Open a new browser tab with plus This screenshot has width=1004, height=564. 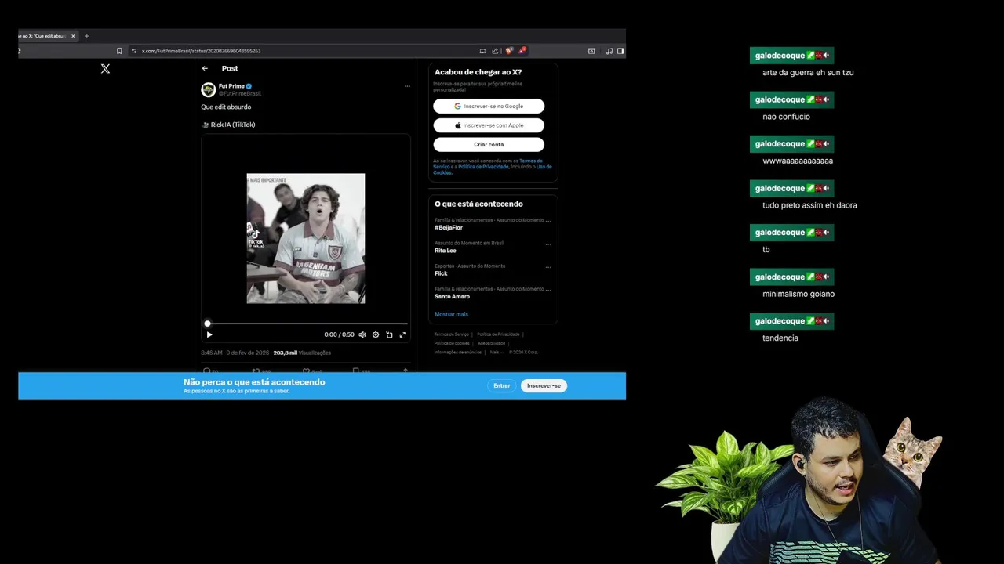coord(86,36)
